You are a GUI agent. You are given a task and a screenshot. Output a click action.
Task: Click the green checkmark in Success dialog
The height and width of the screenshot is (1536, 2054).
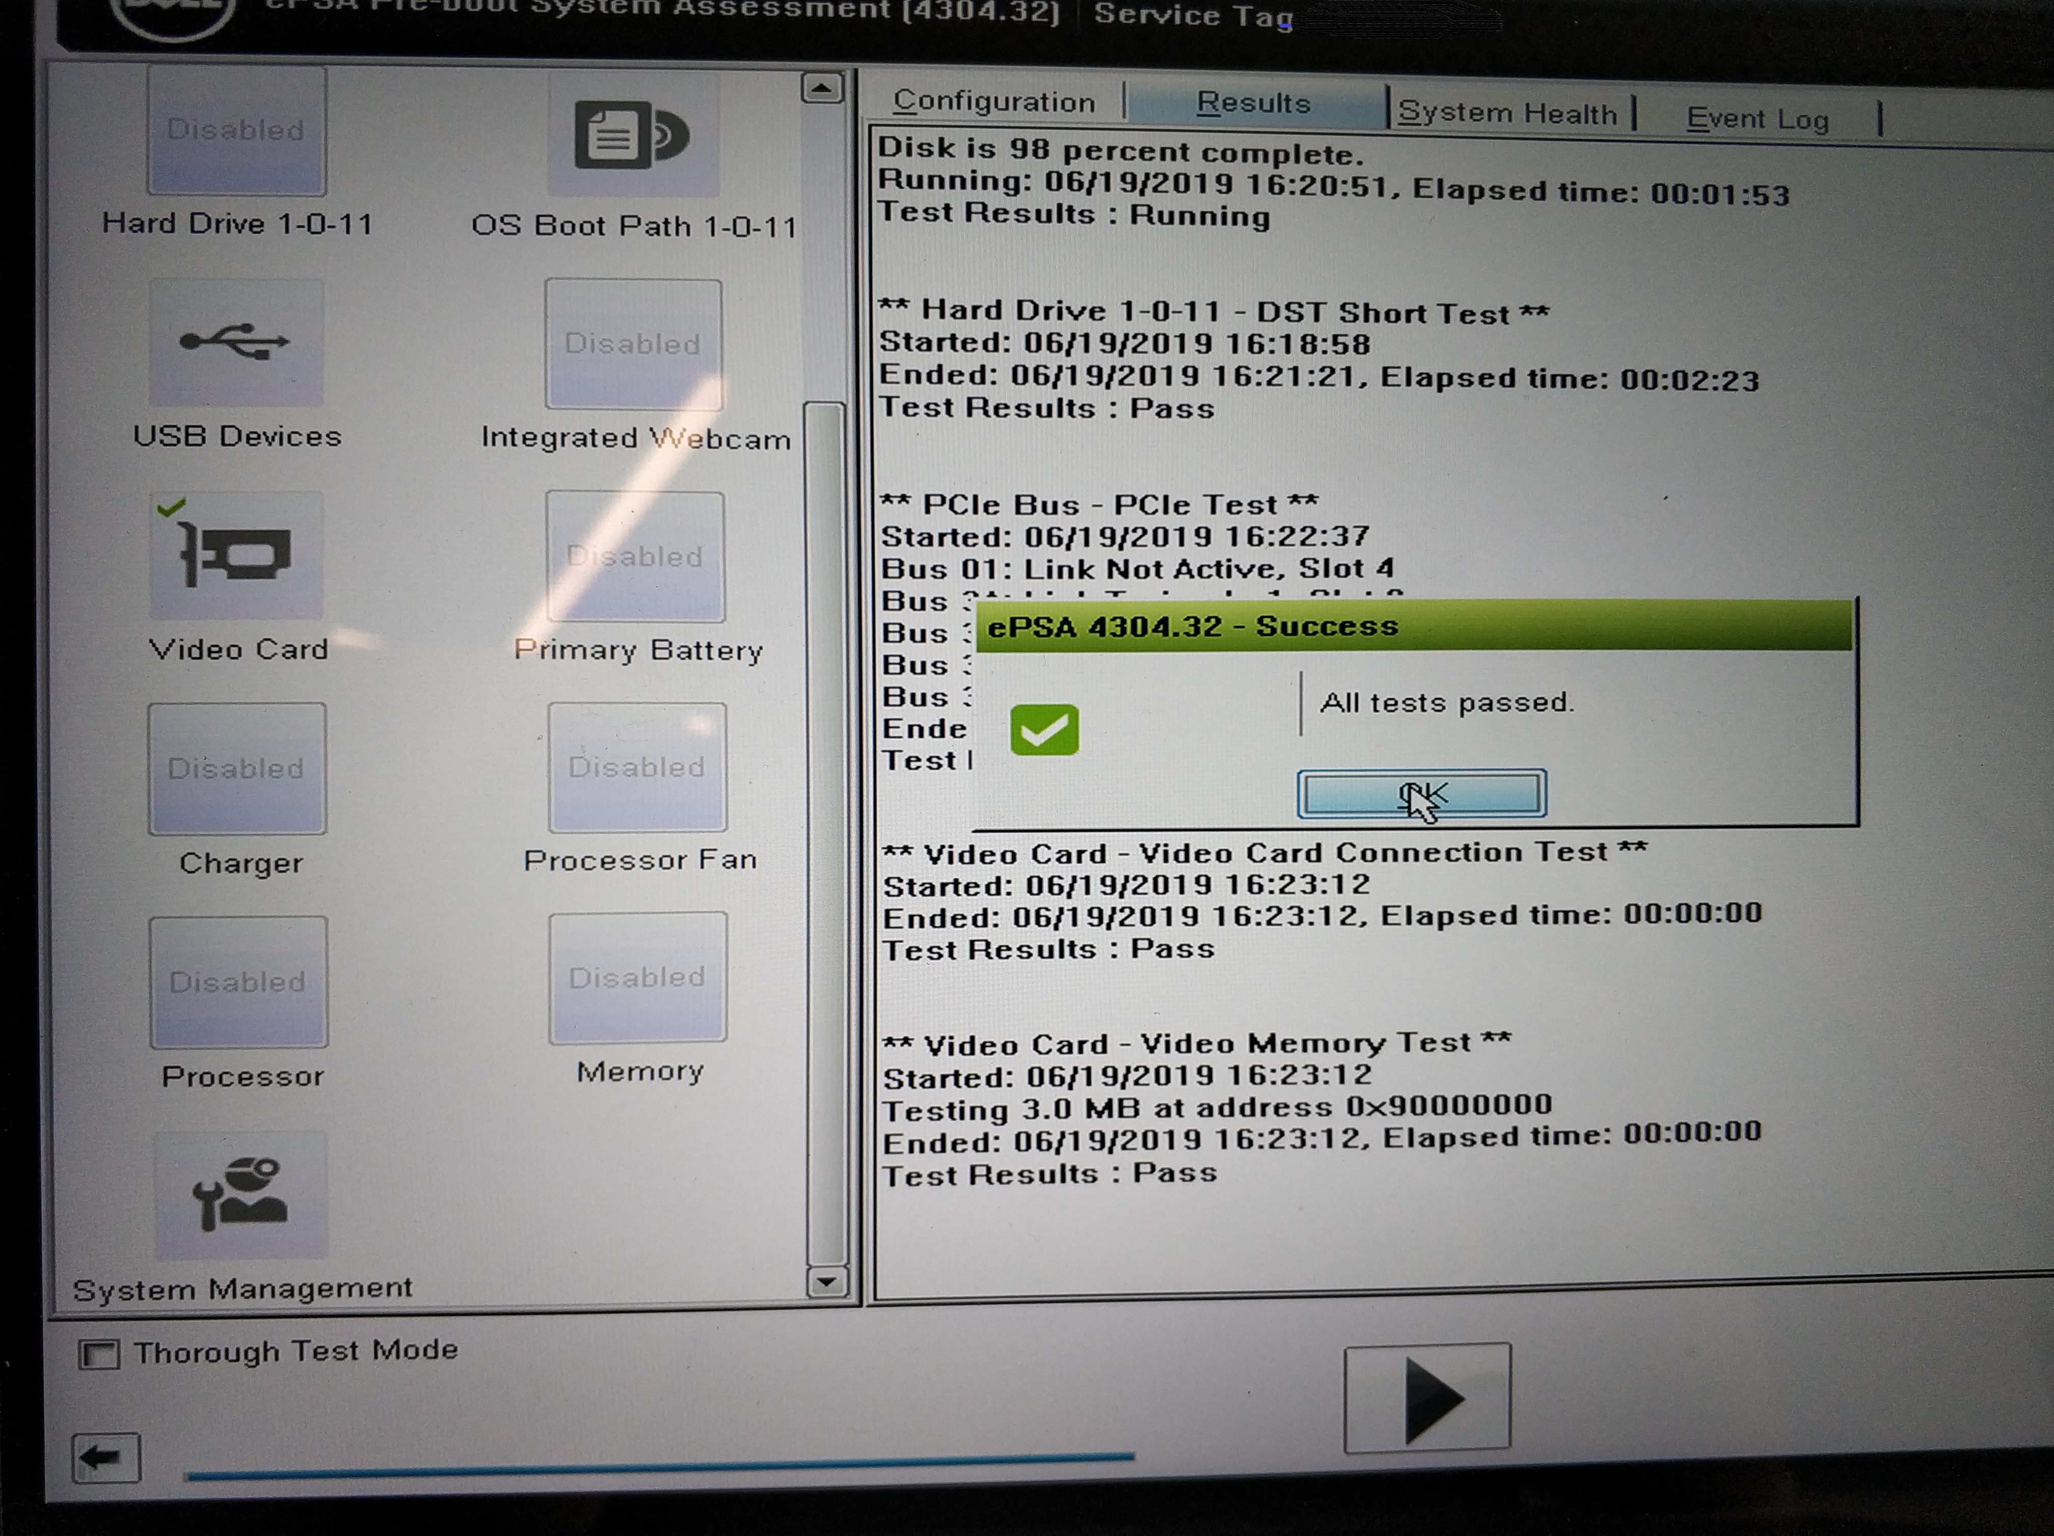point(1045,729)
